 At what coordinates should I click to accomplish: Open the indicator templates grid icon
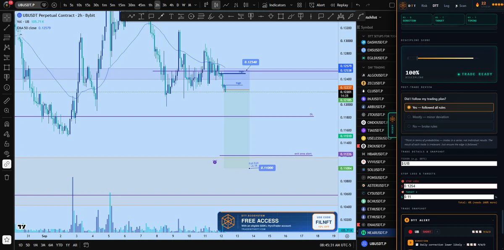pos(299,5)
